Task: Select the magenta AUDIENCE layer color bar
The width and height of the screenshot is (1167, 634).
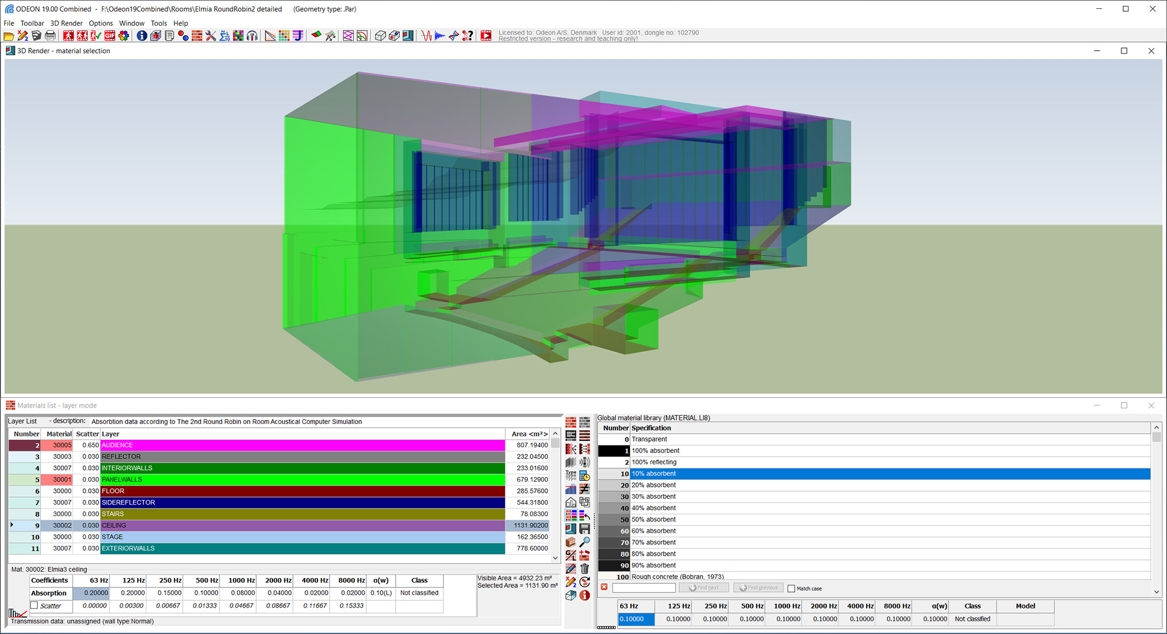Action: pyautogui.click(x=302, y=445)
